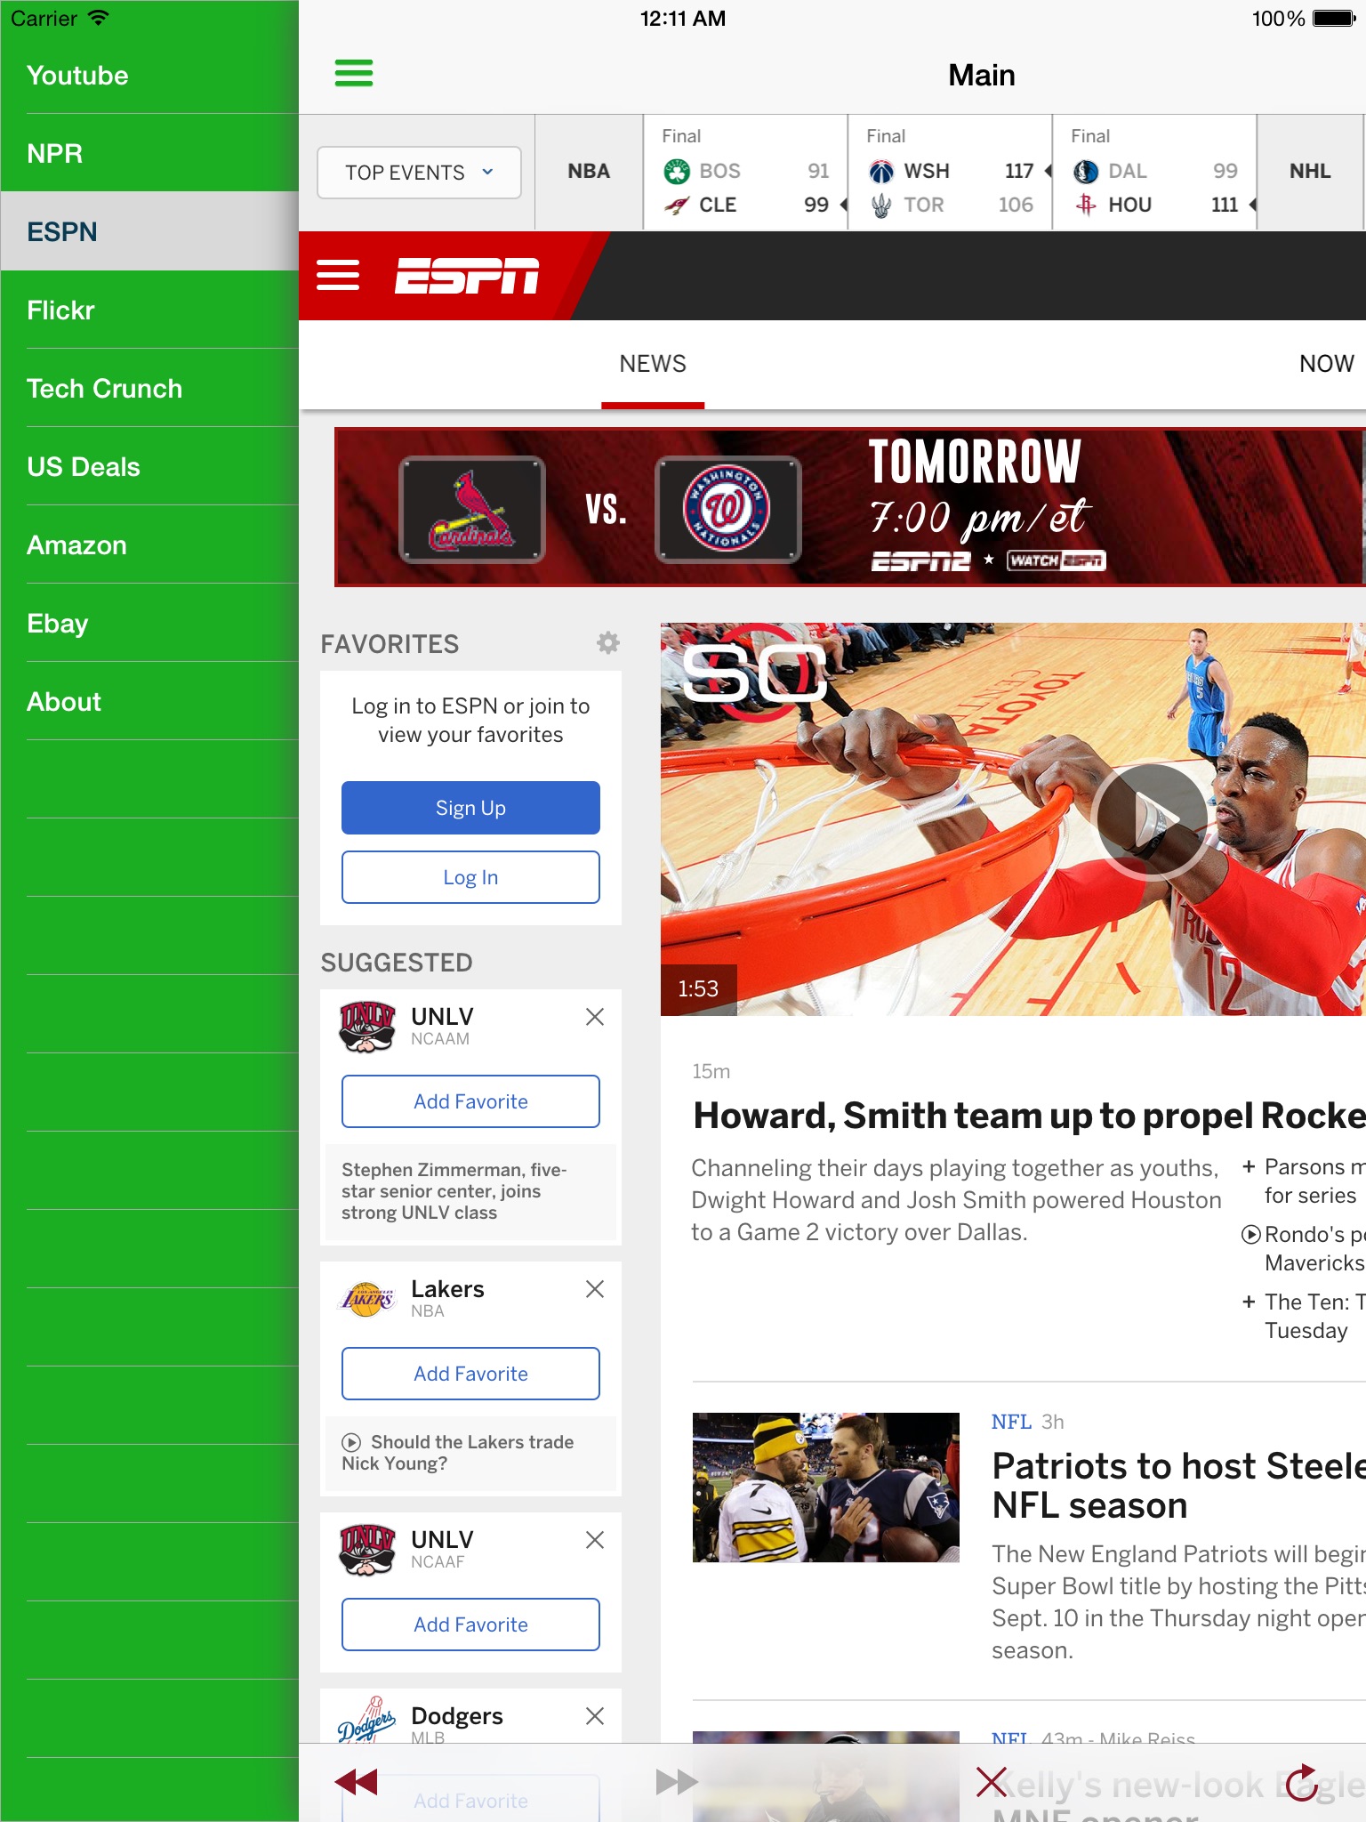Add Lakers as favorite
The width and height of the screenshot is (1366, 1822).
coord(470,1374)
